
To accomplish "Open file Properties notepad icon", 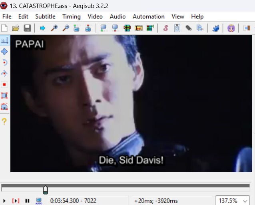I will point(177,28).
